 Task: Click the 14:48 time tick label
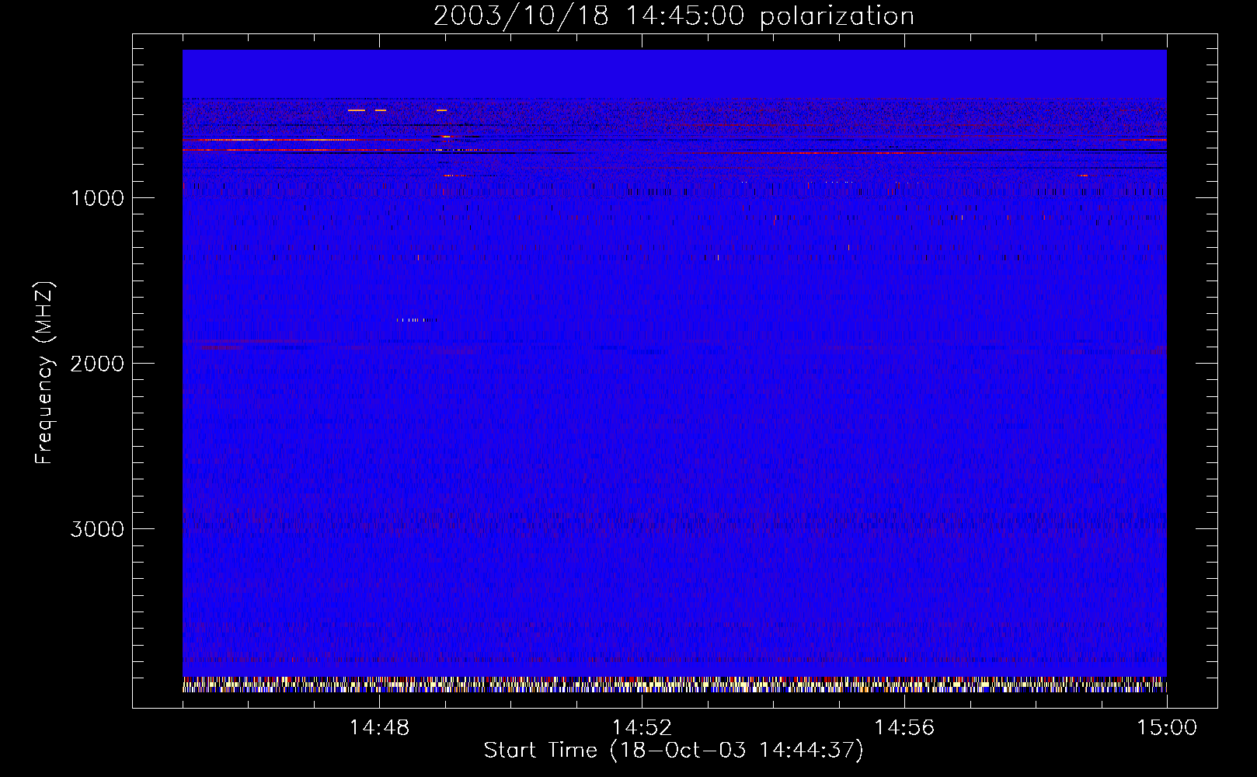tap(380, 728)
